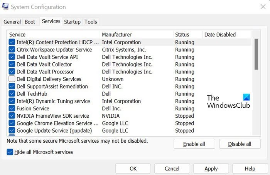Uncheck Citrix Workspace Updater Service checkbox

point(12,50)
